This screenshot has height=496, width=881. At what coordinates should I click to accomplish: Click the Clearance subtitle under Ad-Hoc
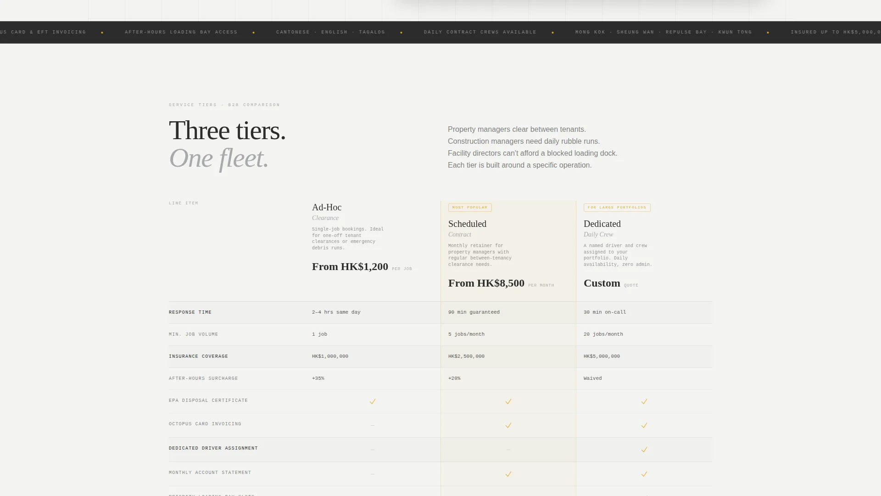[325, 218]
